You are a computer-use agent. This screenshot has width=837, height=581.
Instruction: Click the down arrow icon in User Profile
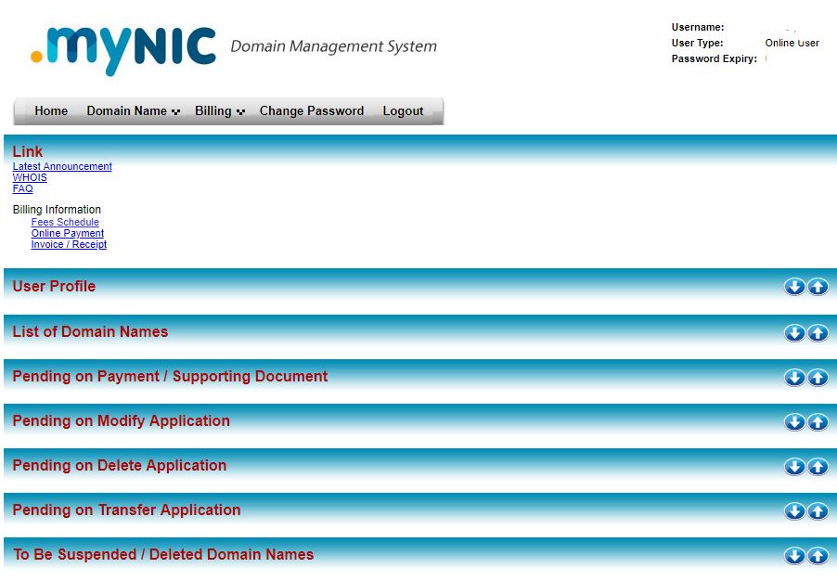click(x=794, y=287)
